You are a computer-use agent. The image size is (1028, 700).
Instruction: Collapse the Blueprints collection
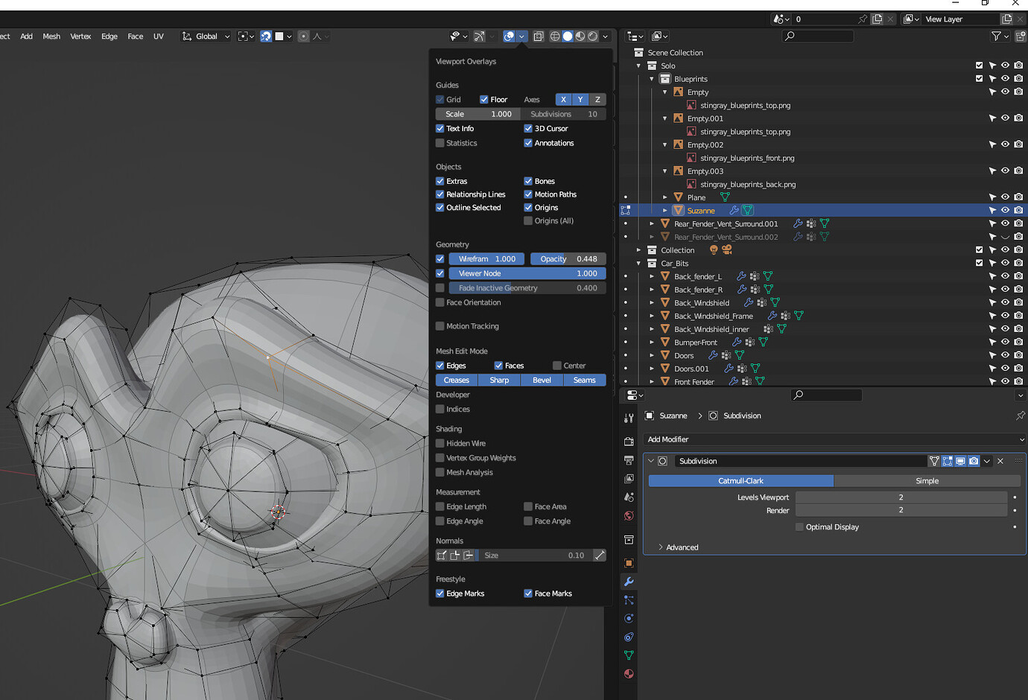(x=652, y=79)
